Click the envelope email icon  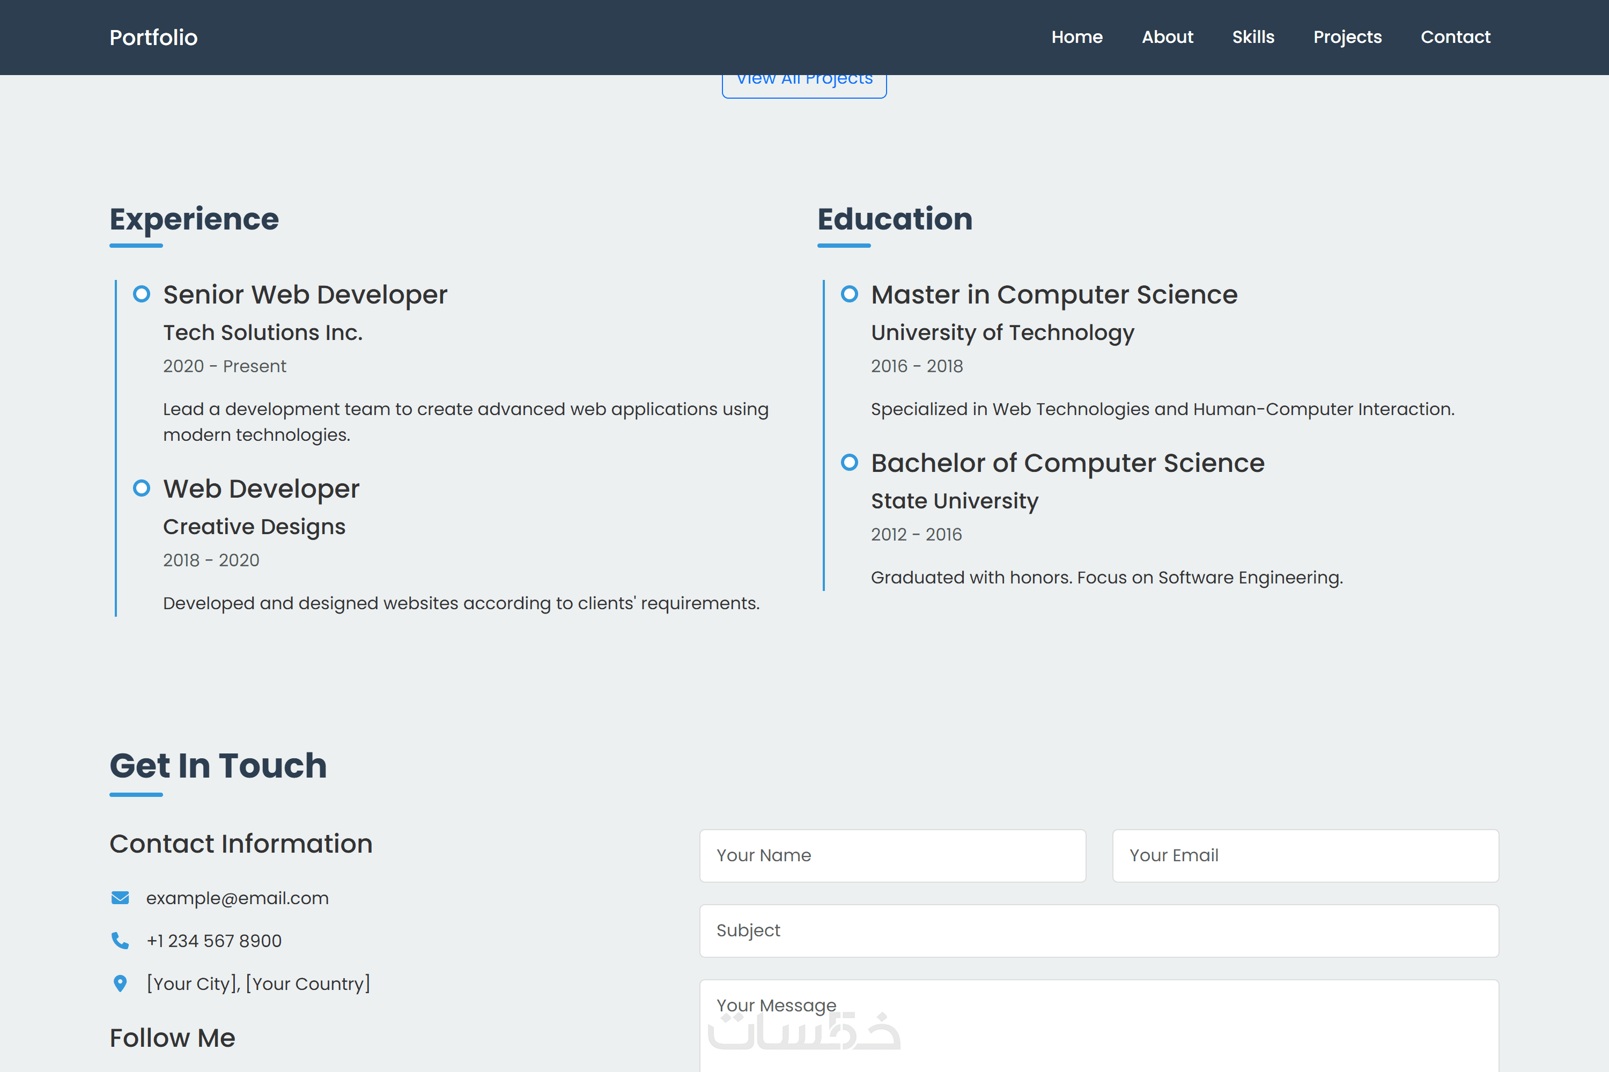(120, 898)
